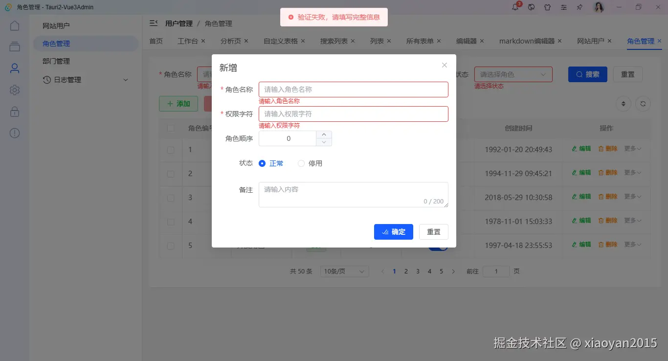Open the notification bell with badge
668x361 pixels.
[x=515, y=7]
